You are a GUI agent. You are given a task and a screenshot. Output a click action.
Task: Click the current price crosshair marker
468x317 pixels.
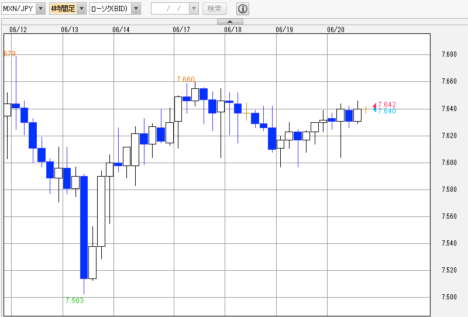tap(366, 109)
